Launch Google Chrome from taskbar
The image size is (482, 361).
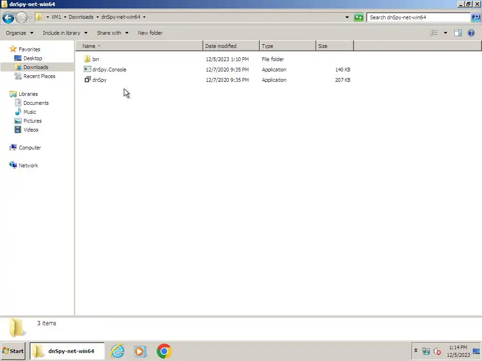(x=164, y=351)
